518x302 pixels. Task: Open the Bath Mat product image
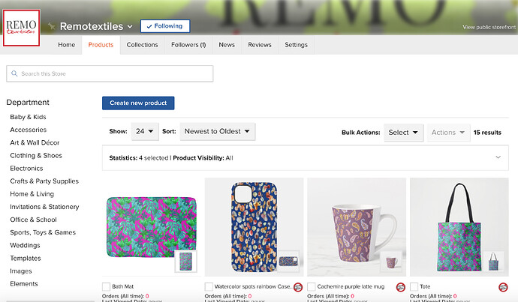point(152,227)
